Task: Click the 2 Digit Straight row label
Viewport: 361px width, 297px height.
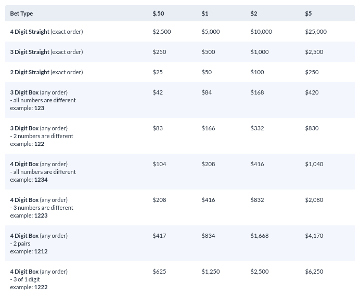Action: point(46,72)
